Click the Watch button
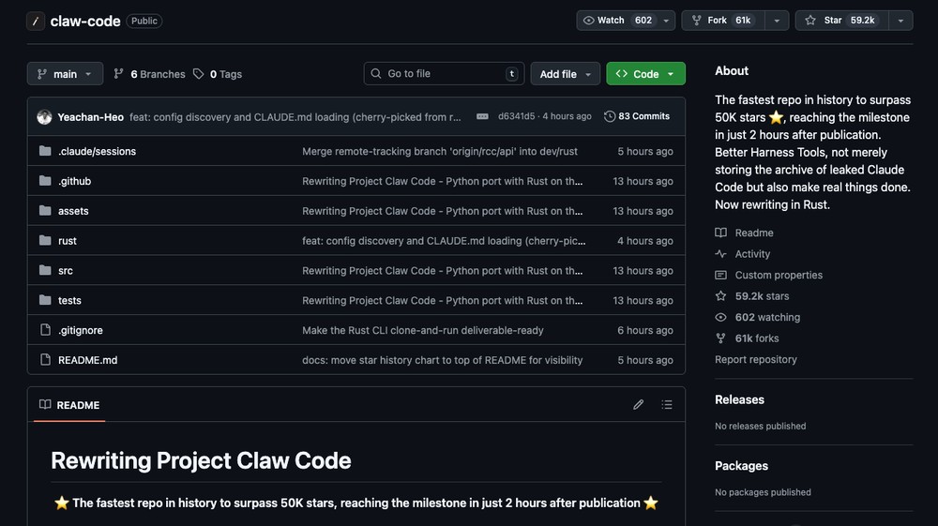 click(617, 21)
